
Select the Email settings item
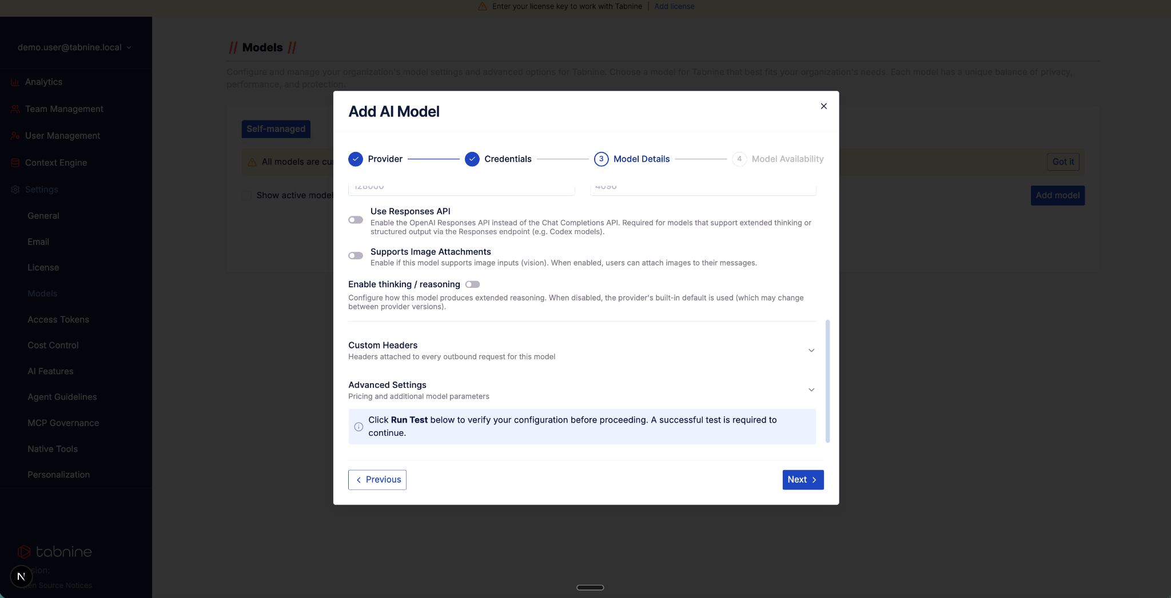(38, 242)
